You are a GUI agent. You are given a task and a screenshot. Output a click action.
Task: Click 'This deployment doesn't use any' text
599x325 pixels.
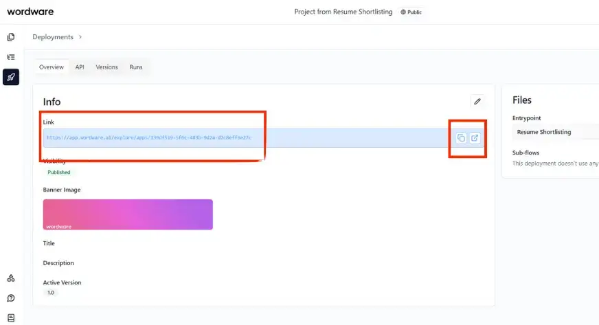(x=556, y=164)
